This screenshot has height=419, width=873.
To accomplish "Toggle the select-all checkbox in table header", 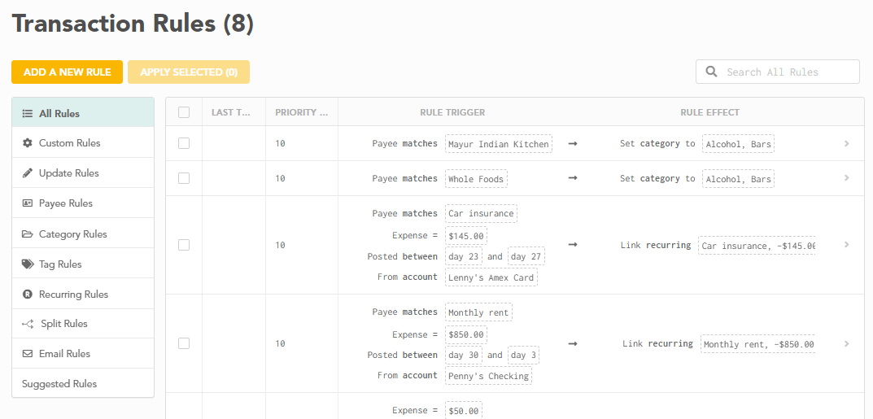I will point(184,112).
